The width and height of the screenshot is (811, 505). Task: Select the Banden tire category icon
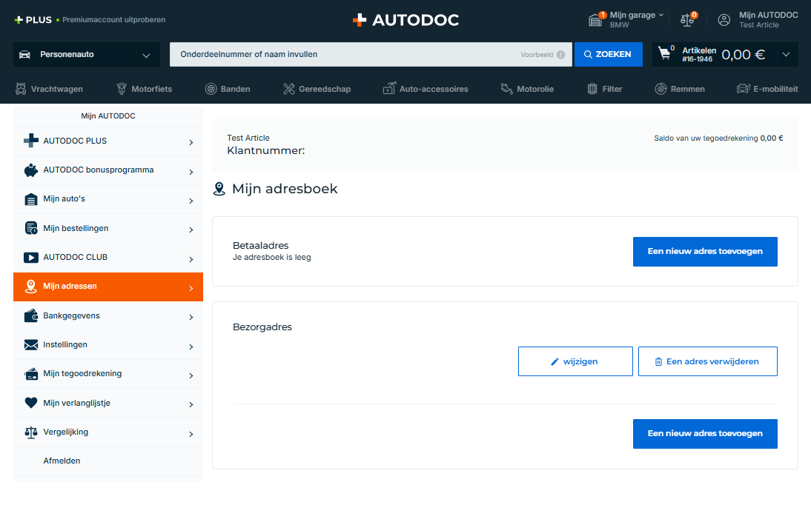point(211,89)
